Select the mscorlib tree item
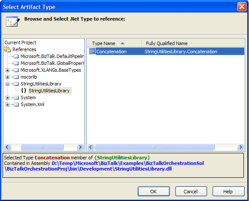 [29, 77]
